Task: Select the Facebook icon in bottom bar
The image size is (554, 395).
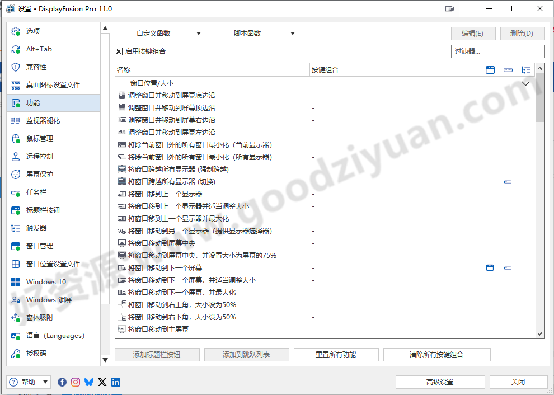Action: [x=62, y=382]
